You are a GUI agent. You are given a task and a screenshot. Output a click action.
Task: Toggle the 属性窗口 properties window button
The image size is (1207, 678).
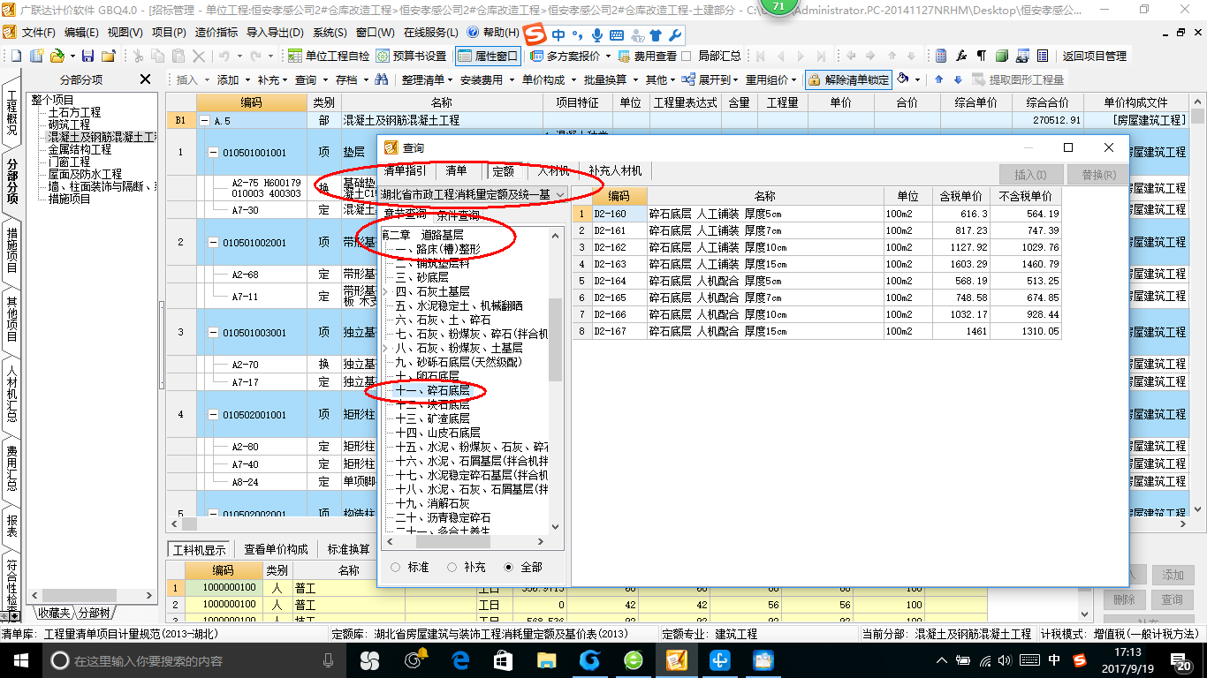point(489,56)
